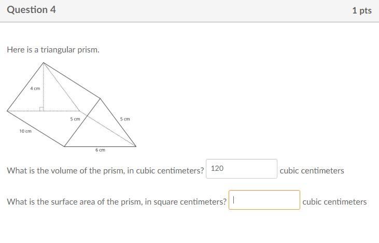
Task: Click the surface area question text
Action: [117, 201]
